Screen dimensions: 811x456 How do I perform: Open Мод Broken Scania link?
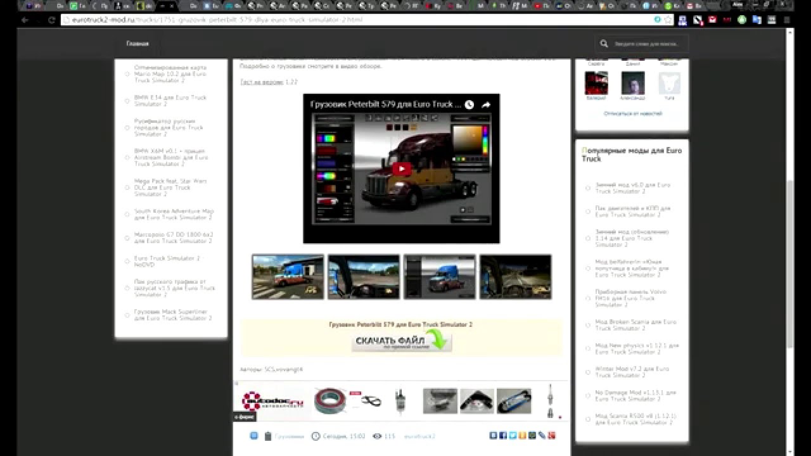click(x=635, y=325)
